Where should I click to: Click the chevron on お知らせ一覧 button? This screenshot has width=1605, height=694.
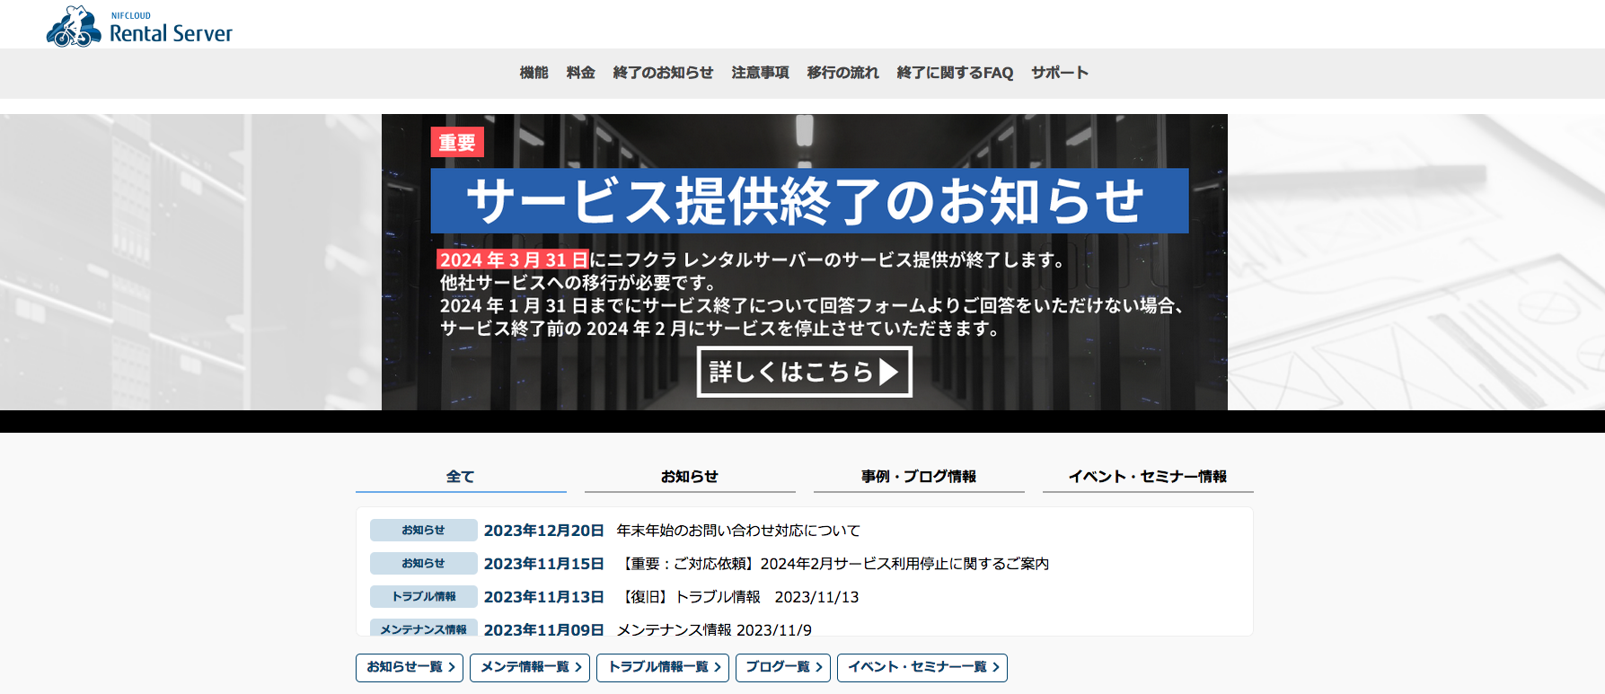pyautogui.click(x=451, y=667)
